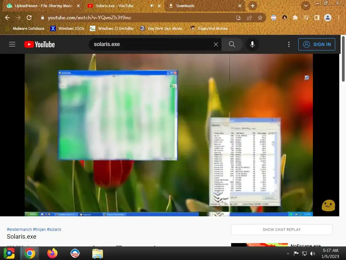Click the site lock icon in address bar
The height and width of the screenshot is (260, 346).
pyautogui.click(x=43, y=18)
